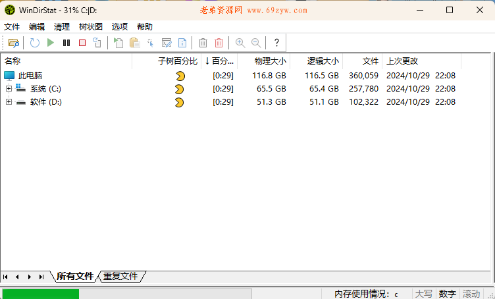This screenshot has height=299, width=495.
Task: Open the 选项 menu
Action: (120, 27)
